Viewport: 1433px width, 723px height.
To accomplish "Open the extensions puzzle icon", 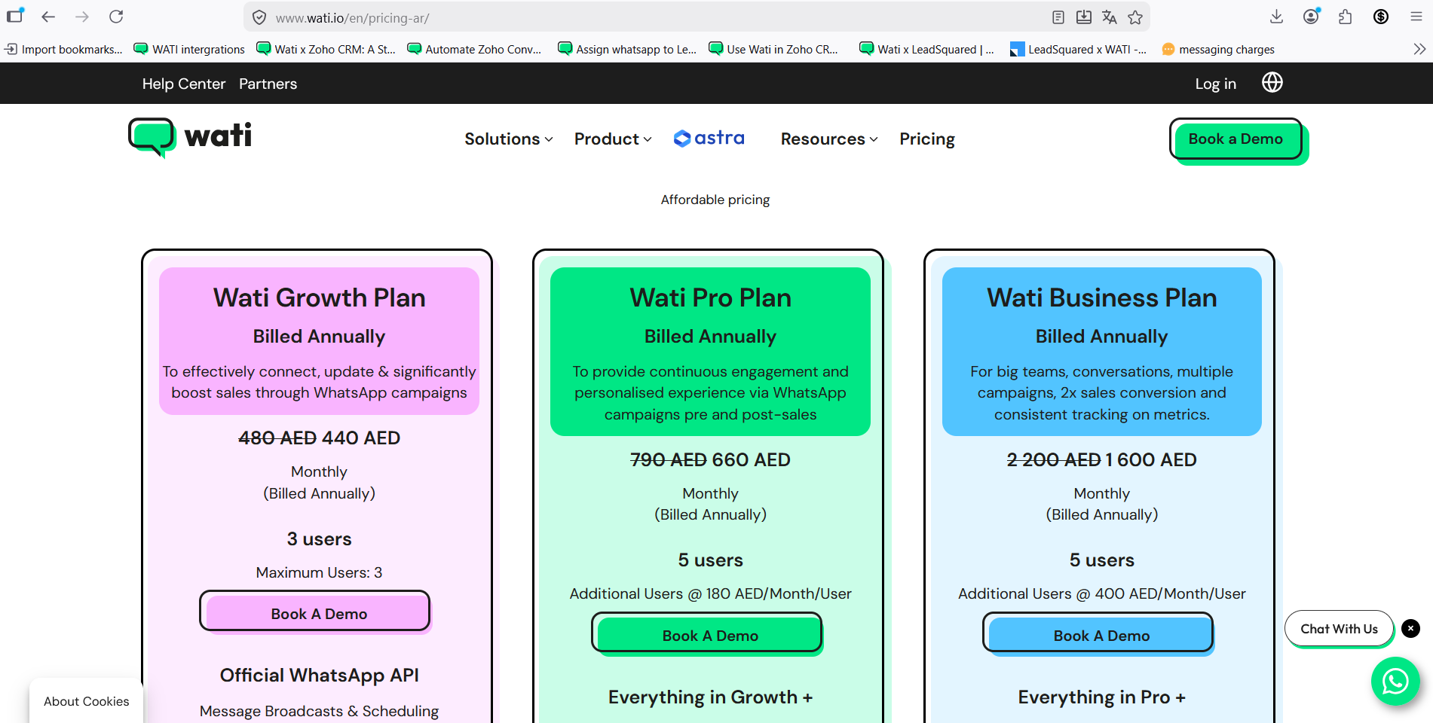I will click(x=1346, y=17).
